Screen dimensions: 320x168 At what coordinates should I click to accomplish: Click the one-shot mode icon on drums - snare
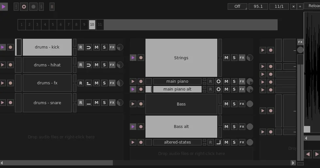(x=89, y=103)
